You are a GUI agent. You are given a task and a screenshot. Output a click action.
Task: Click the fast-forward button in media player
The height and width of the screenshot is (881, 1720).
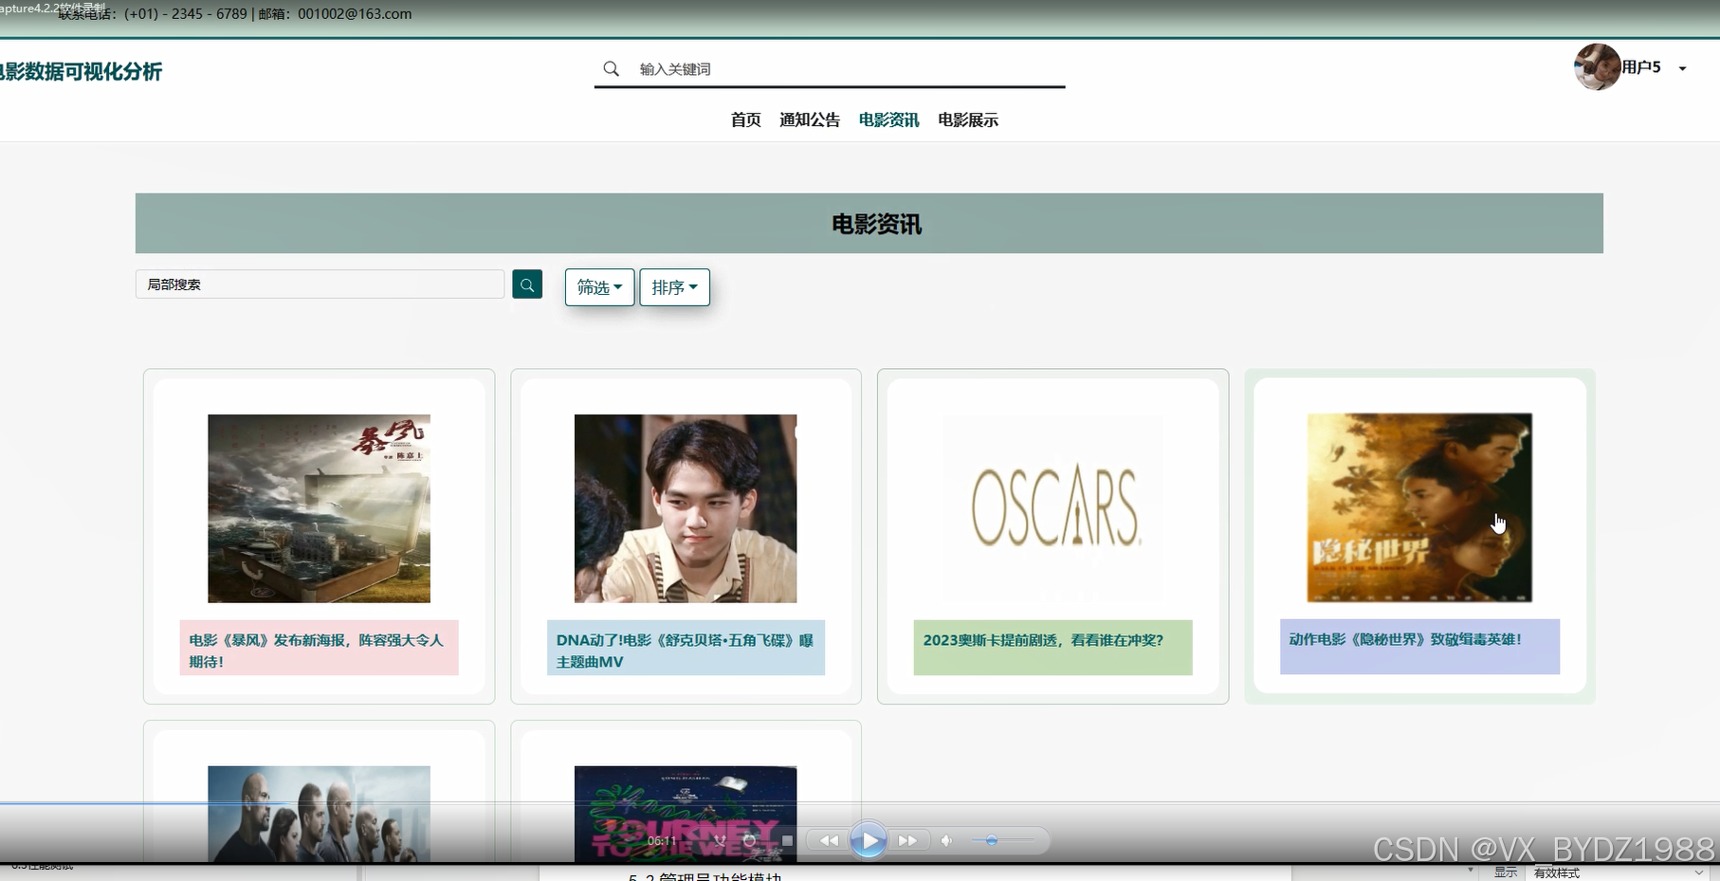(907, 840)
